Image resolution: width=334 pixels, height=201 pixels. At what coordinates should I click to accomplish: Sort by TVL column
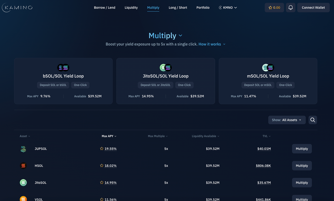click(x=267, y=136)
